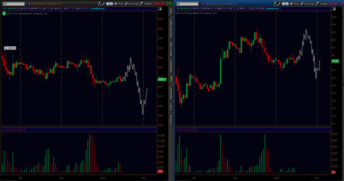Screen dimensions: 344x181
Task: Open Studies button on Silver chart
Action: click(322, 3)
